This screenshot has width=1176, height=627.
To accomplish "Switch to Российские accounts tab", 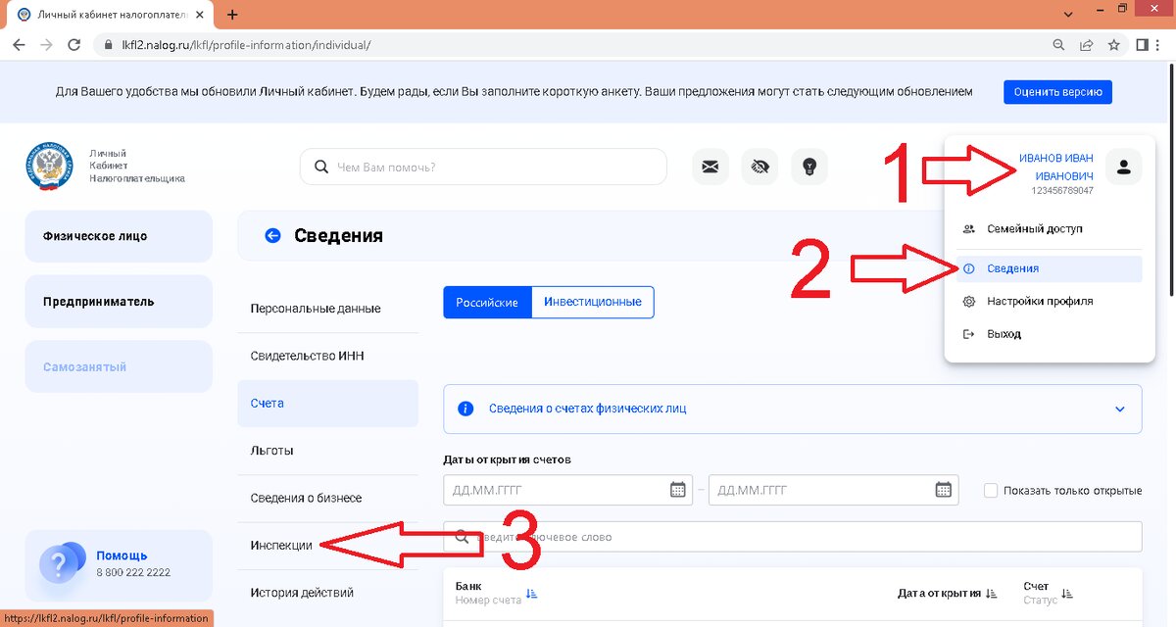I will tap(487, 302).
